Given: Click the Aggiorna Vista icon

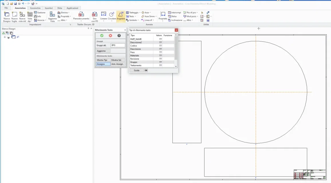Looking at the screenshot, I should [x=52, y=17].
